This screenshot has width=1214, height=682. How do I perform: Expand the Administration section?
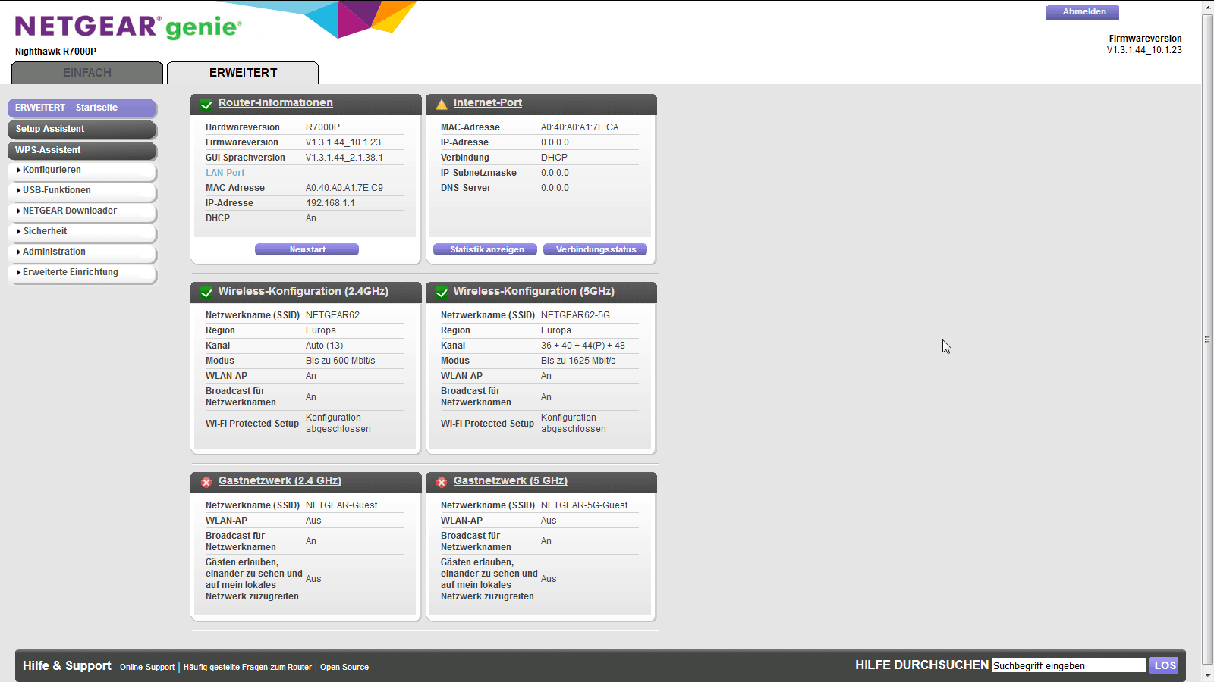82,252
